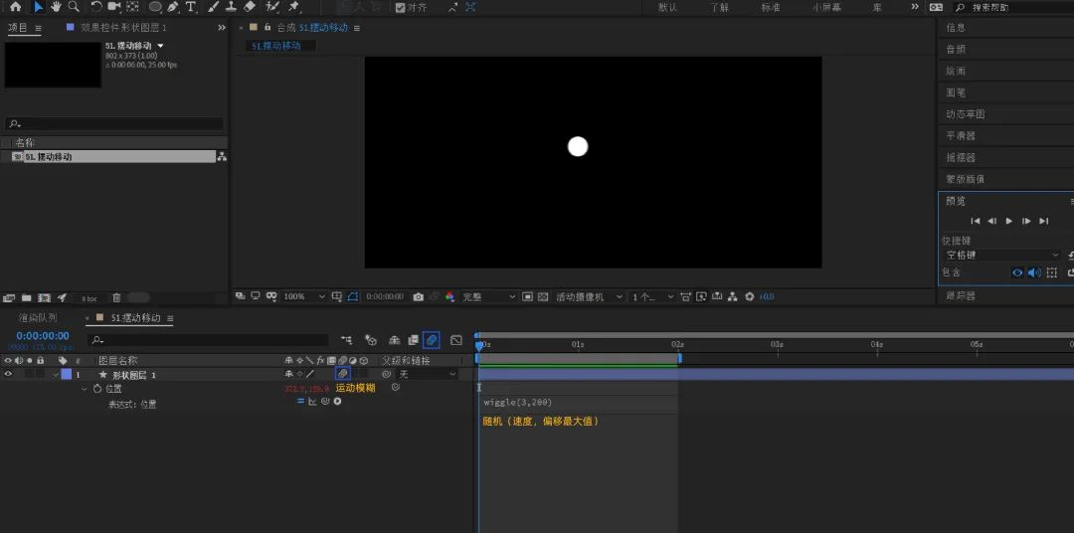This screenshot has width=1074, height=533.
Task: Click the project panel search field
Action: (x=114, y=124)
